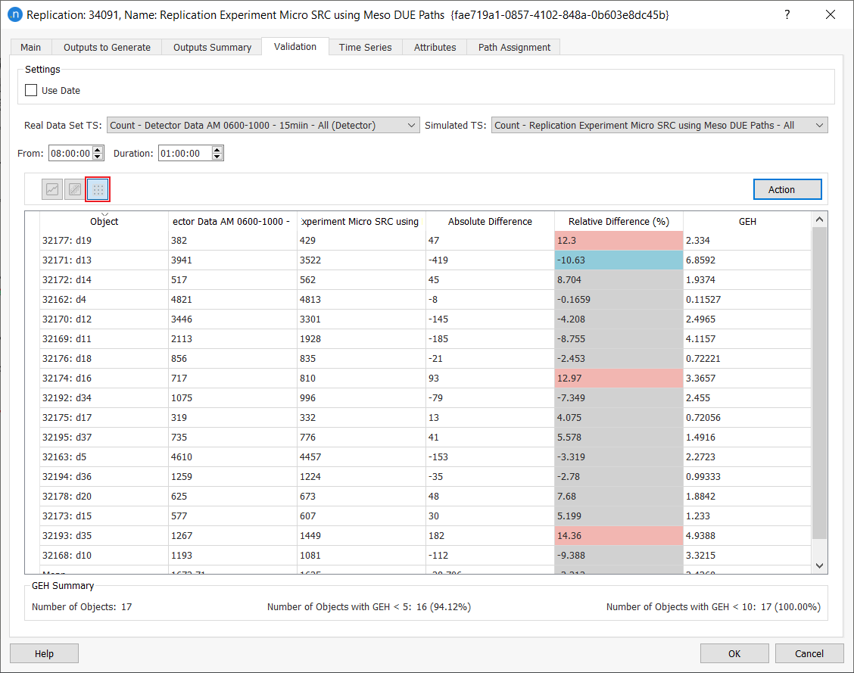The height and width of the screenshot is (673, 854).
Task: Click the Help button
Action: pyautogui.click(x=44, y=653)
